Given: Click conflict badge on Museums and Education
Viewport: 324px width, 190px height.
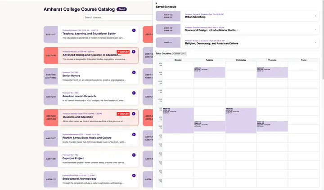Looking at the screenshot, I should [123, 114].
